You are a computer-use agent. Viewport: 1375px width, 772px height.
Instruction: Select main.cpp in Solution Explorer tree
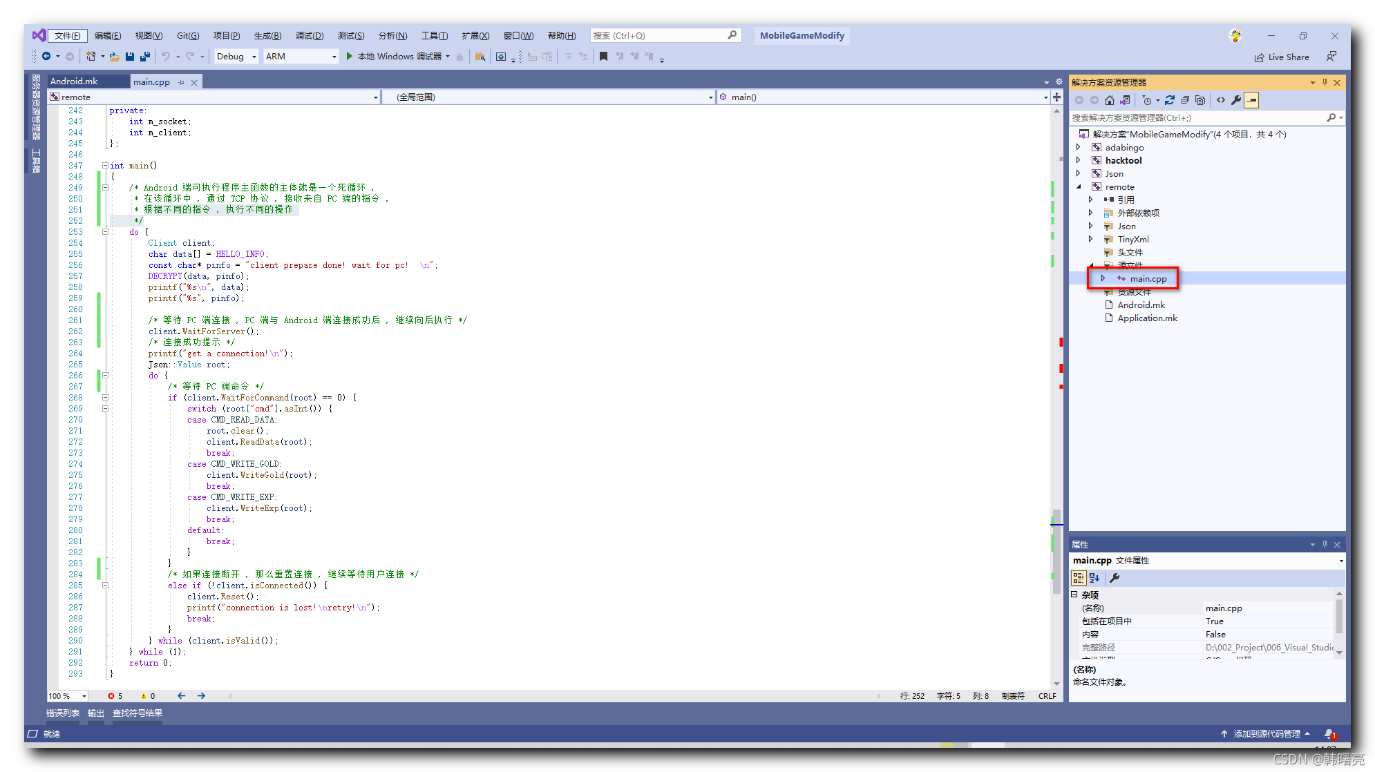[x=1148, y=279]
